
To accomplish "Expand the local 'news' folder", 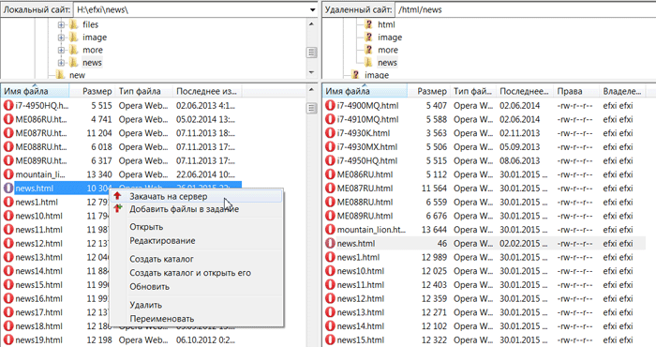I will [61, 63].
